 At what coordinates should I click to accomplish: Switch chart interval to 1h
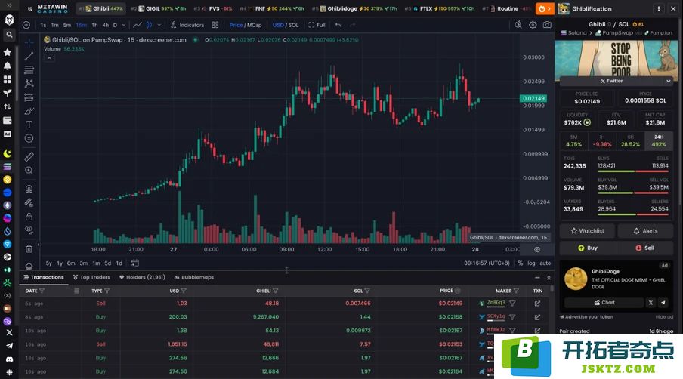point(94,25)
